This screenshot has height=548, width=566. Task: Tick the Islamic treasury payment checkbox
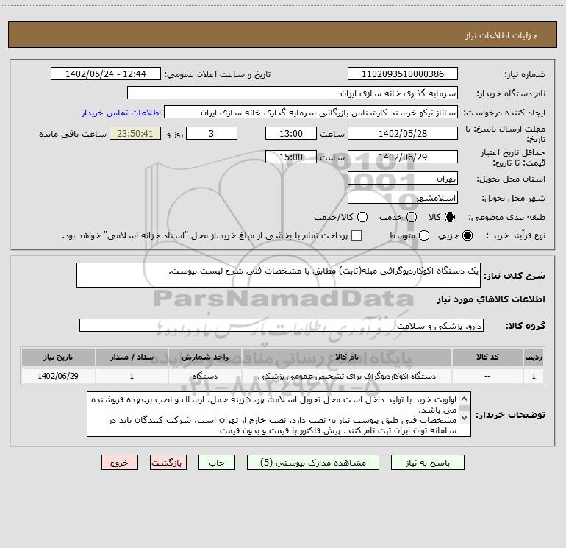click(357, 235)
